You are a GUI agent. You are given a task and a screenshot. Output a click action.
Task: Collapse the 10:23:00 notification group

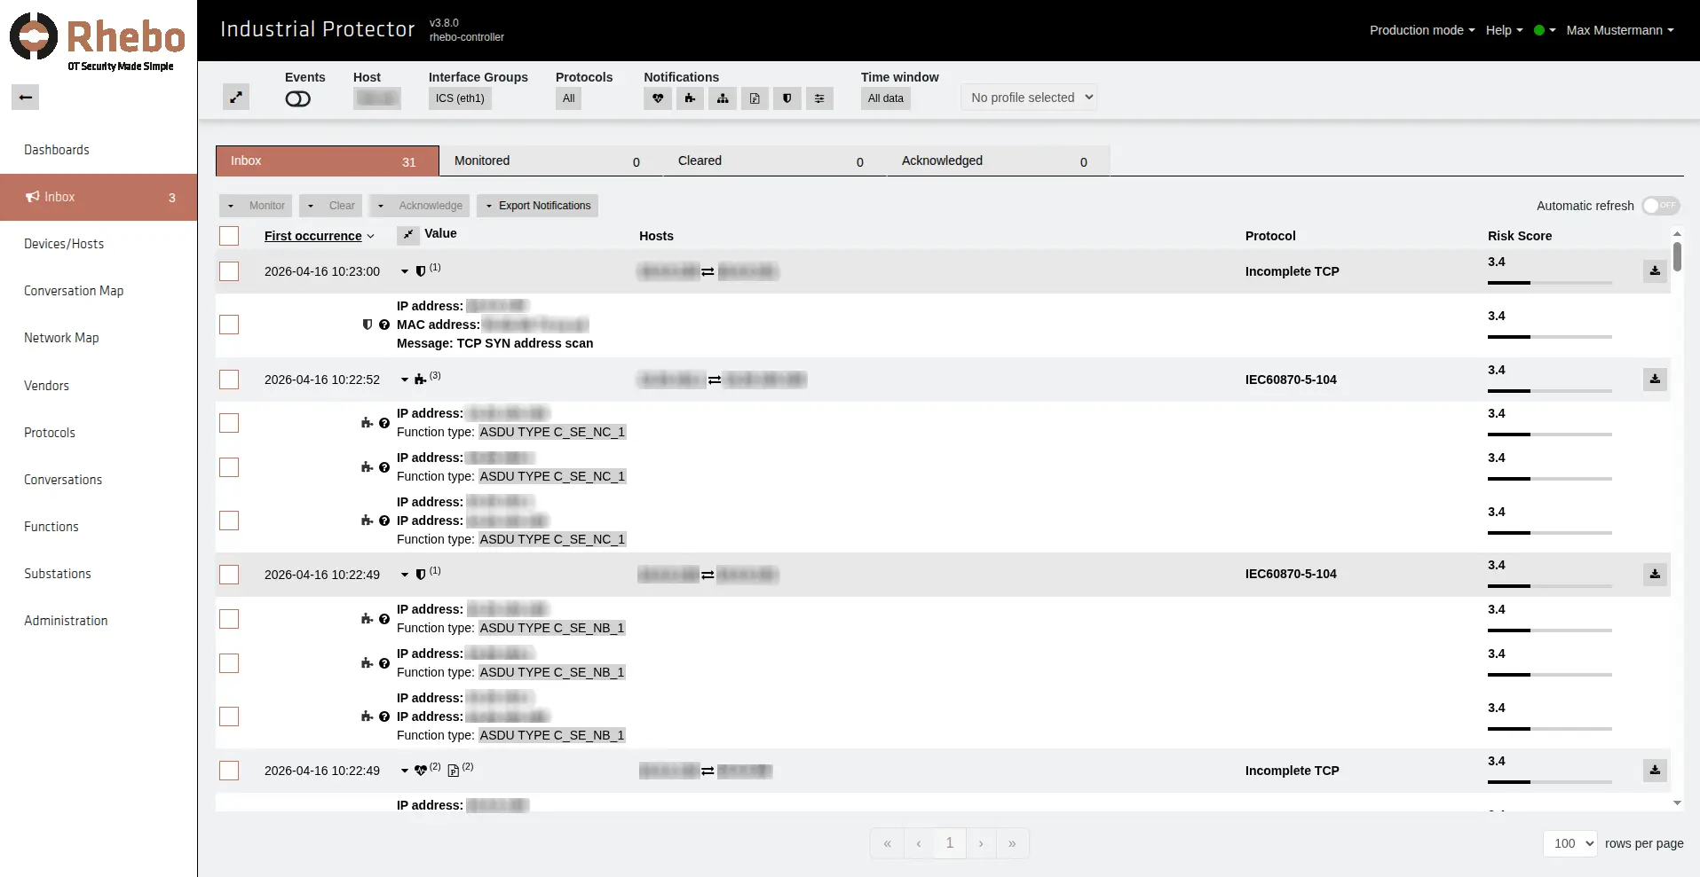(405, 272)
